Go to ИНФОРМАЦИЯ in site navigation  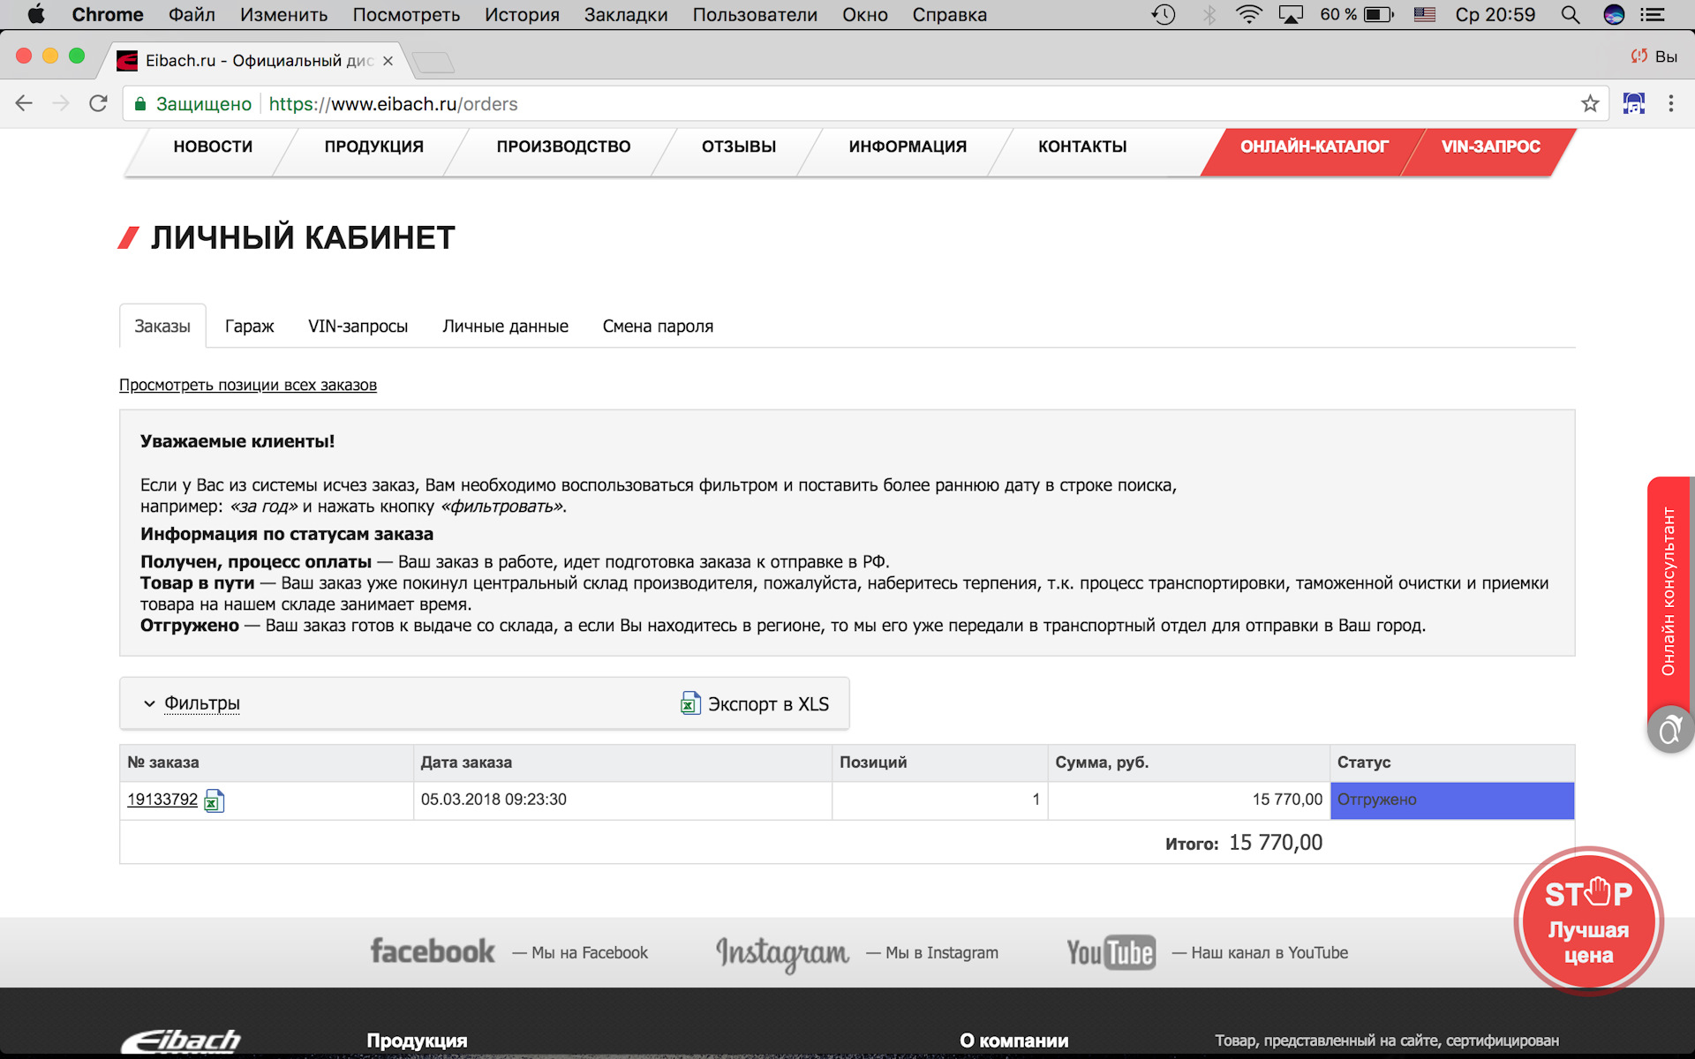908,146
